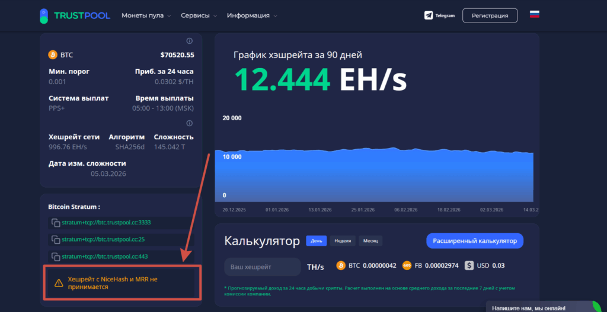
Task: Copy the stratum port 443 address icon
Action: [55, 257]
